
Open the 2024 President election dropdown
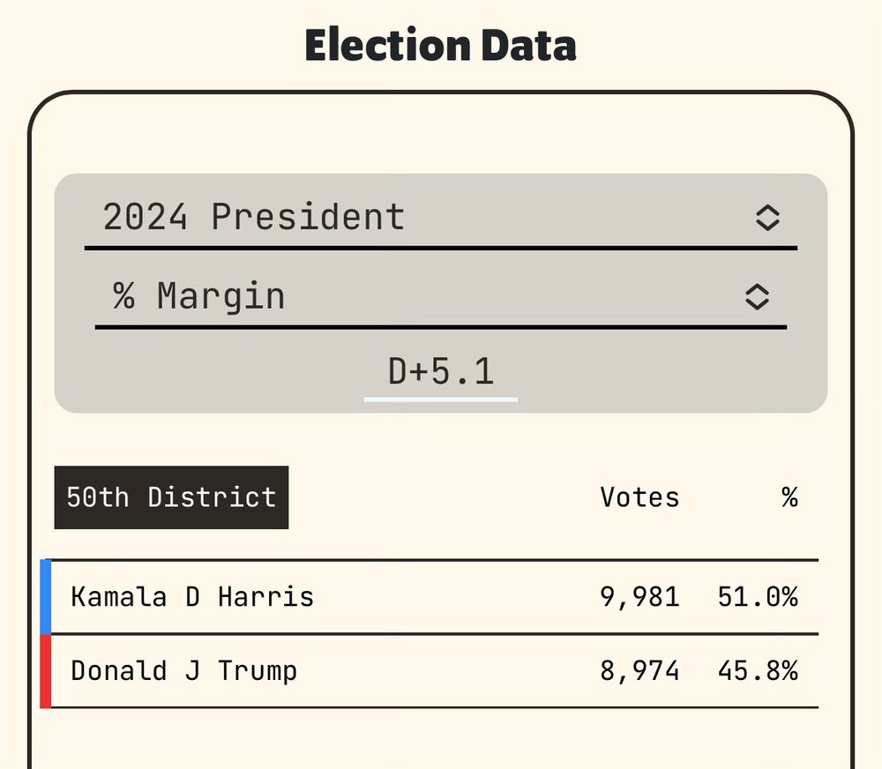click(x=440, y=218)
